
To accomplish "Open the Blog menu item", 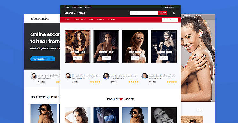I will (x=91, y=20).
